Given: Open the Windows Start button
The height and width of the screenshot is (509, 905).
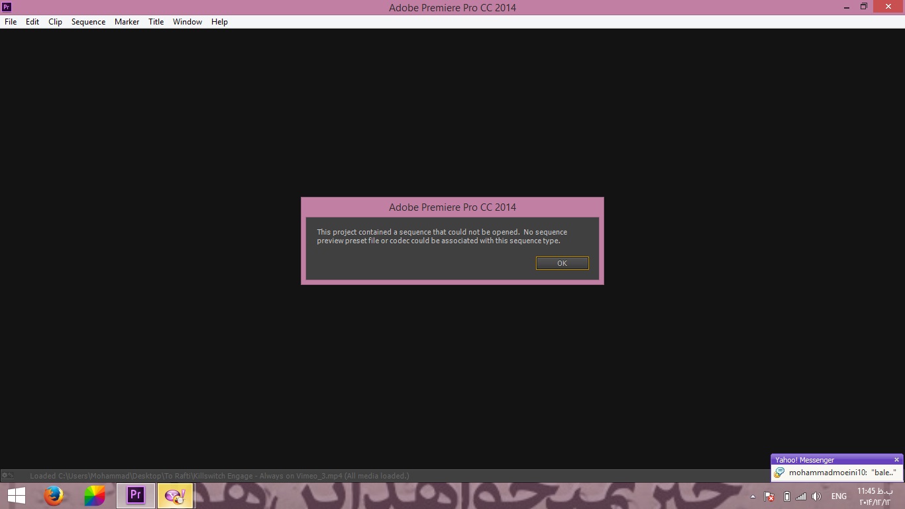Looking at the screenshot, I should (17, 496).
